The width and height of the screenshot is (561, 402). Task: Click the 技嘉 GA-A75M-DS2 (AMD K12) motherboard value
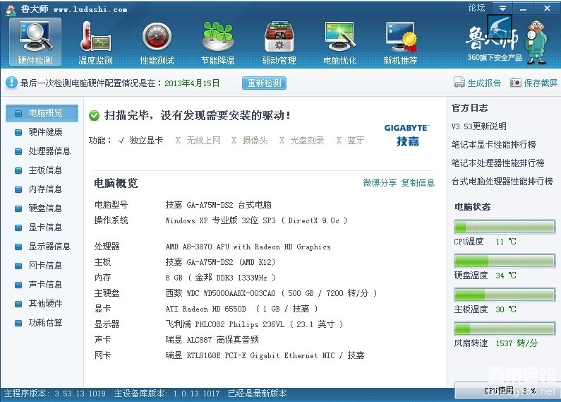(220, 262)
